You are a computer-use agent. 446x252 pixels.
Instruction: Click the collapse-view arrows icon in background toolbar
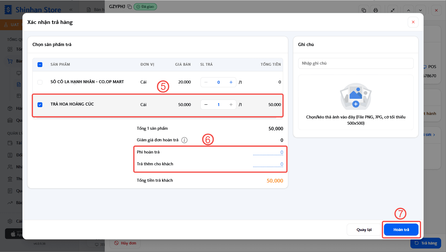[393, 10]
